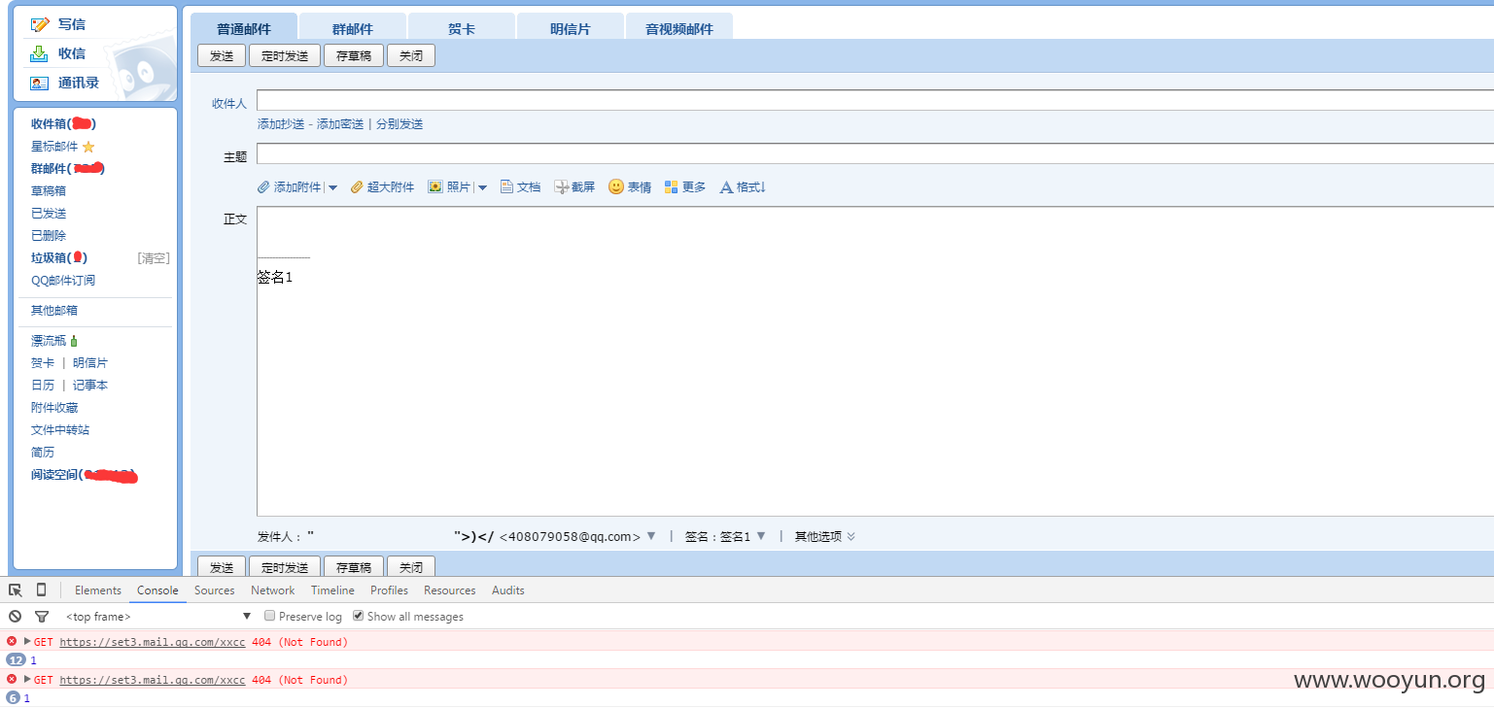This screenshot has height=708, width=1494.
Task: Open the 已删除 deleted folder
Action: pos(49,236)
